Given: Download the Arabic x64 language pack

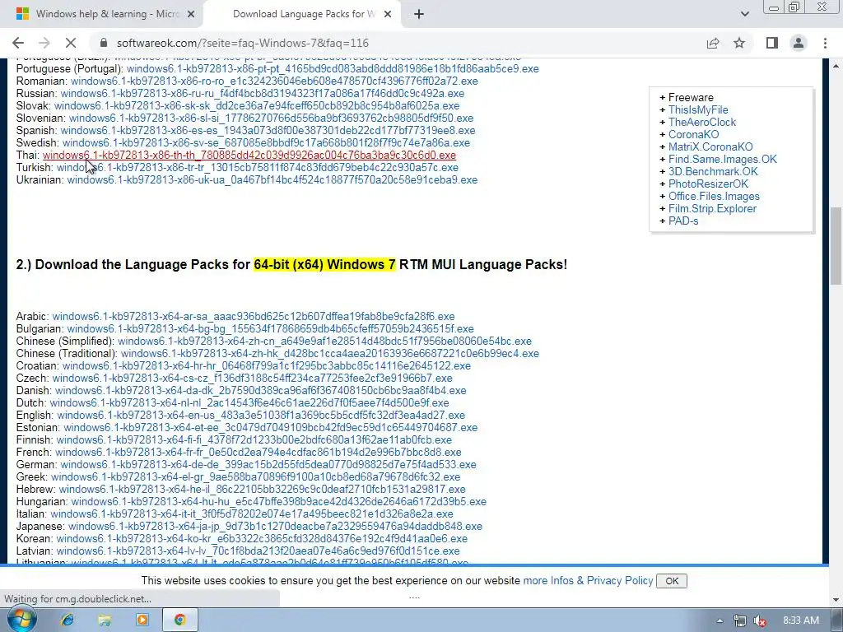Looking at the screenshot, I should pos(254,317).
